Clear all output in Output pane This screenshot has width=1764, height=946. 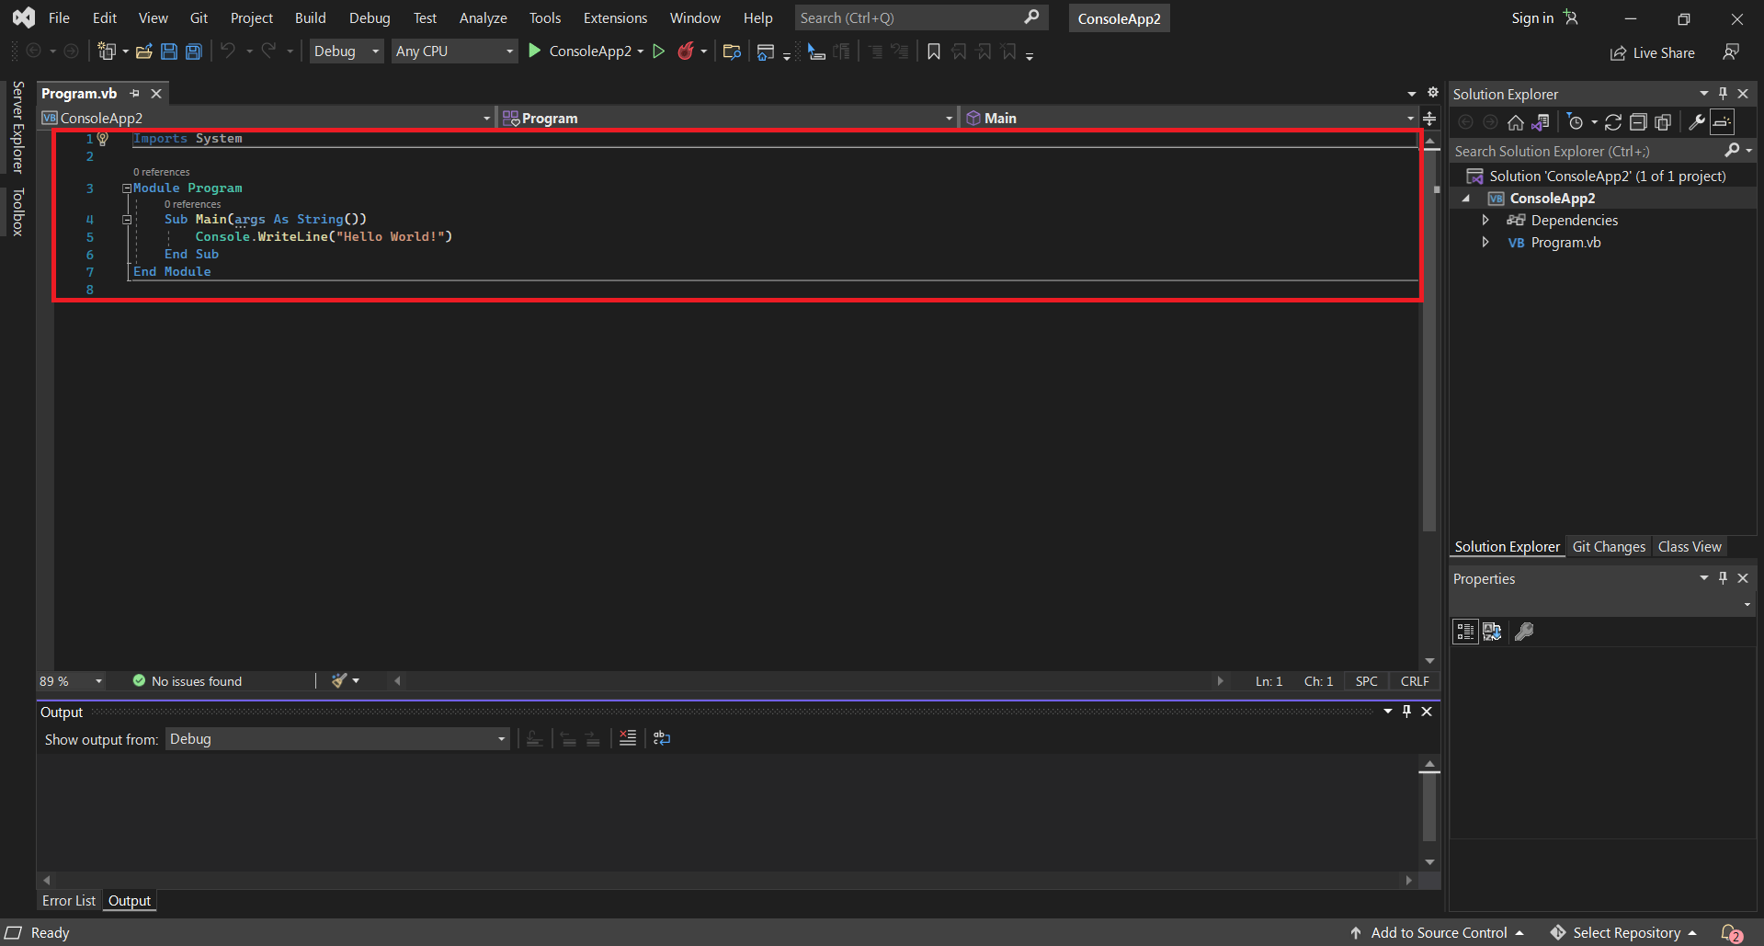628,737
